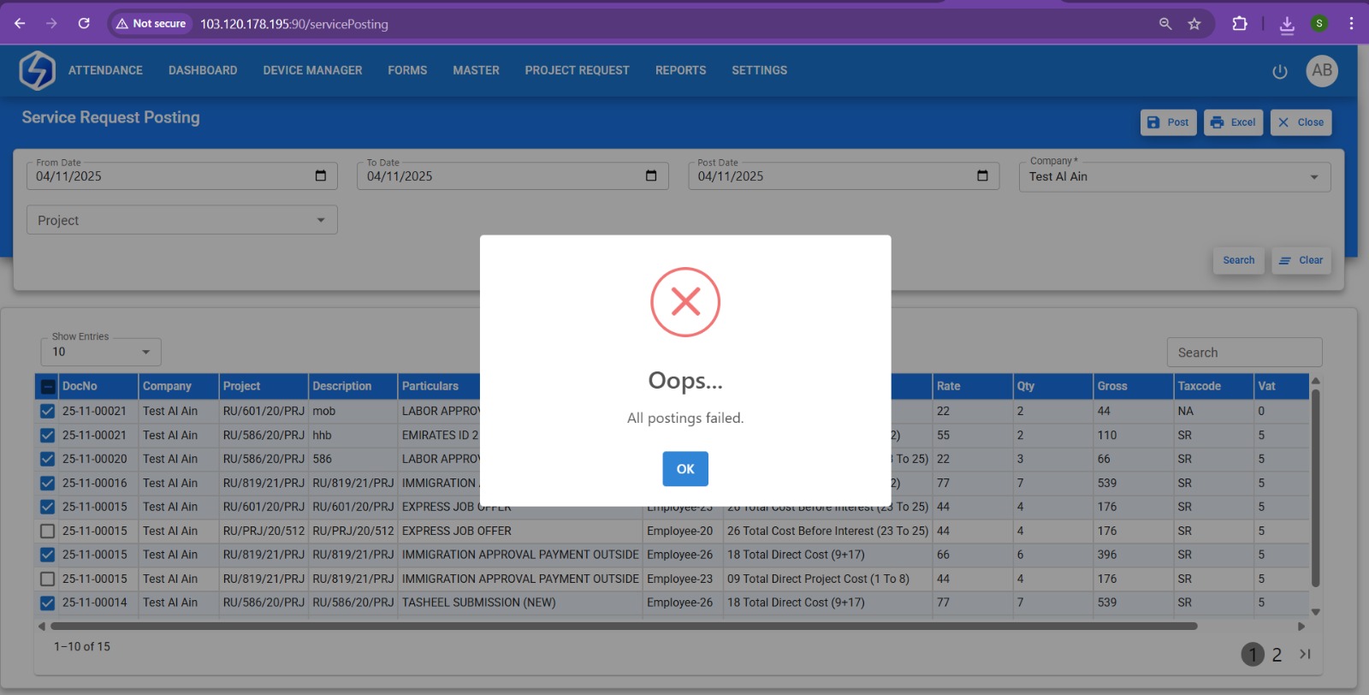
Task: Open the Post Date calendar picker icon
Action: tap(982, 176)
